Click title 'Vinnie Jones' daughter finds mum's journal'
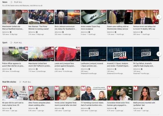This screenshot has height=116, width=163. pos(66,104)
